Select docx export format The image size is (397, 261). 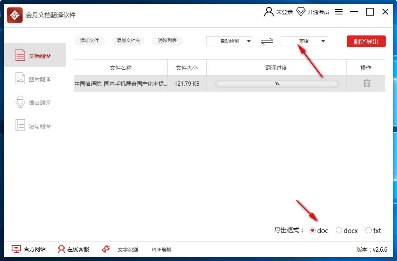point(339,230)
